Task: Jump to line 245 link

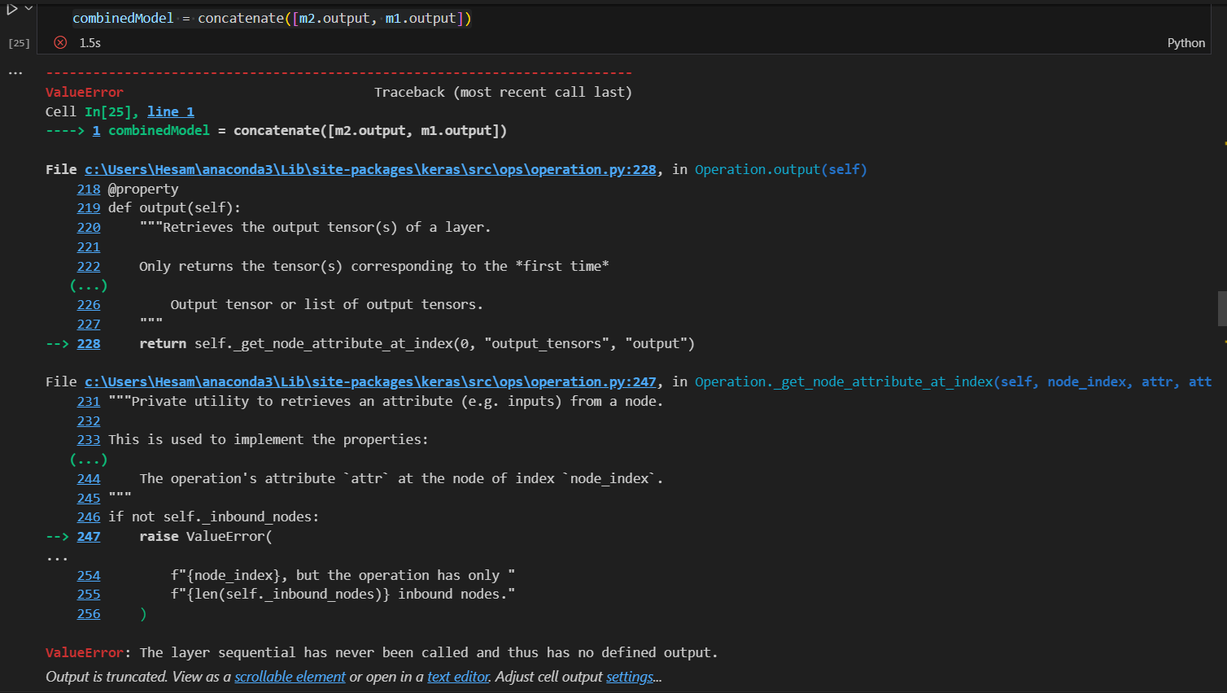Action: click(89, 498)
